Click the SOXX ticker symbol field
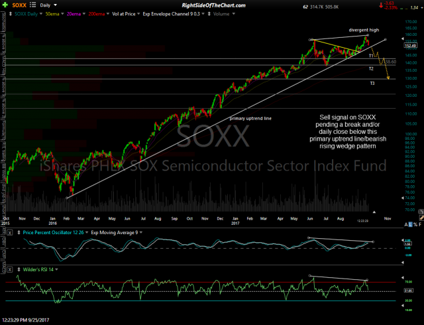Screen dimensions: 424x325 click(x=19, y=5)
